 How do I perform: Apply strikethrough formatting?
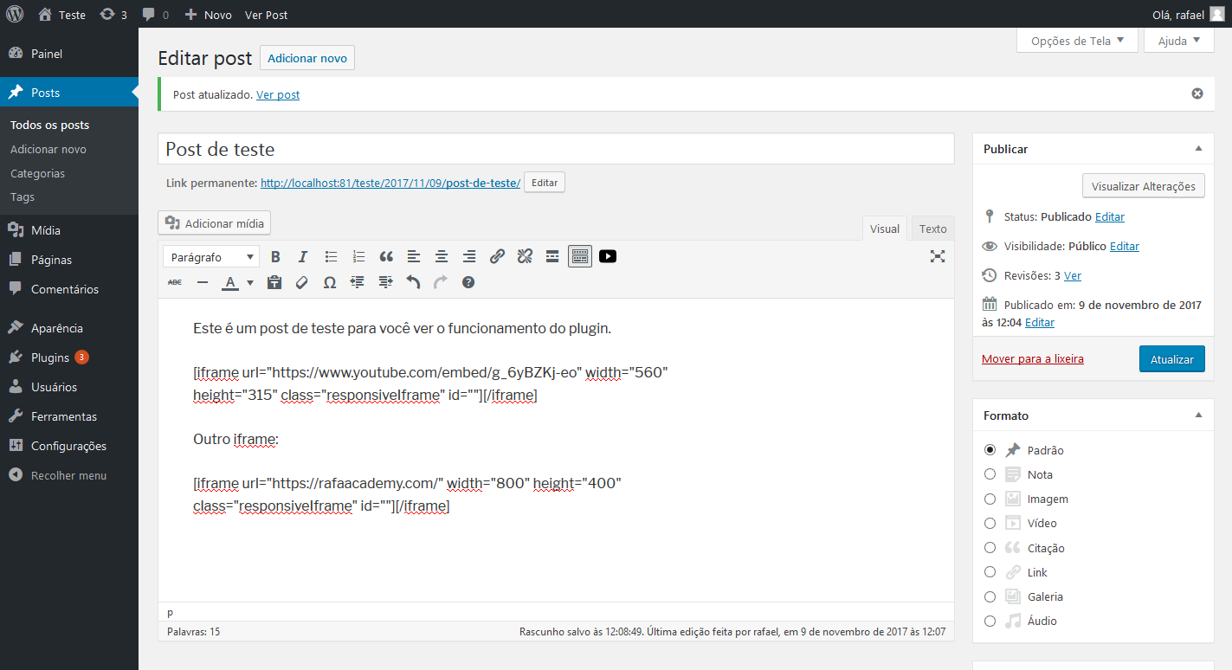[x=175, y=282]
